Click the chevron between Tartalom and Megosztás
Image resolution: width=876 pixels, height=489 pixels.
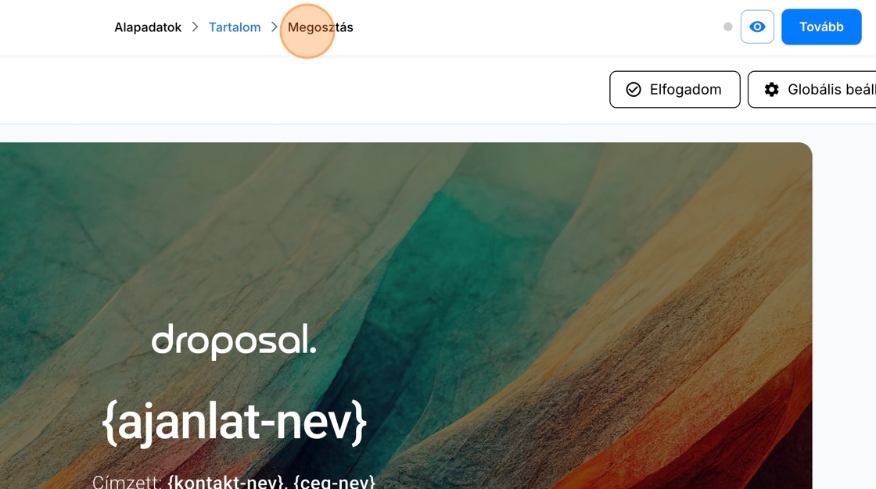point(275,27)
